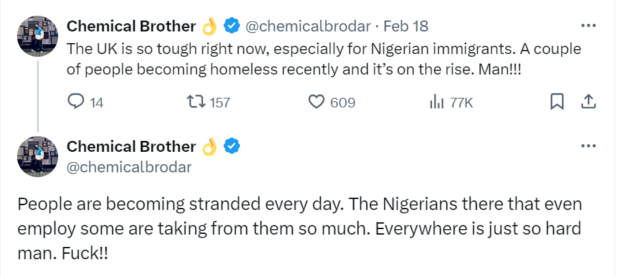Click the reply icon on first tweet
The width and height of the screenshot is (620, 277).
click(x=77, y=102)
